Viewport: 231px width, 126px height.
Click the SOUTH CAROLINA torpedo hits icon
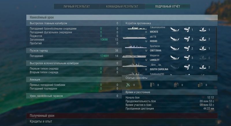tap(187, 67)
